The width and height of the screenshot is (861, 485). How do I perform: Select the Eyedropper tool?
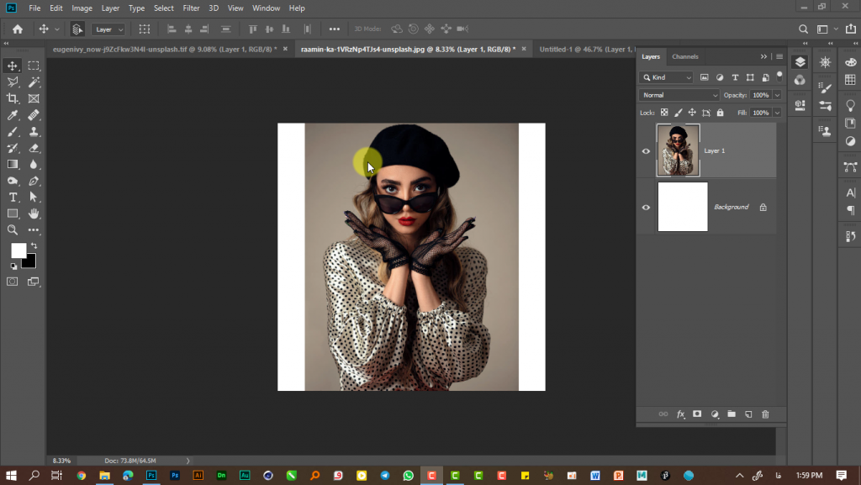coord(12,115)
